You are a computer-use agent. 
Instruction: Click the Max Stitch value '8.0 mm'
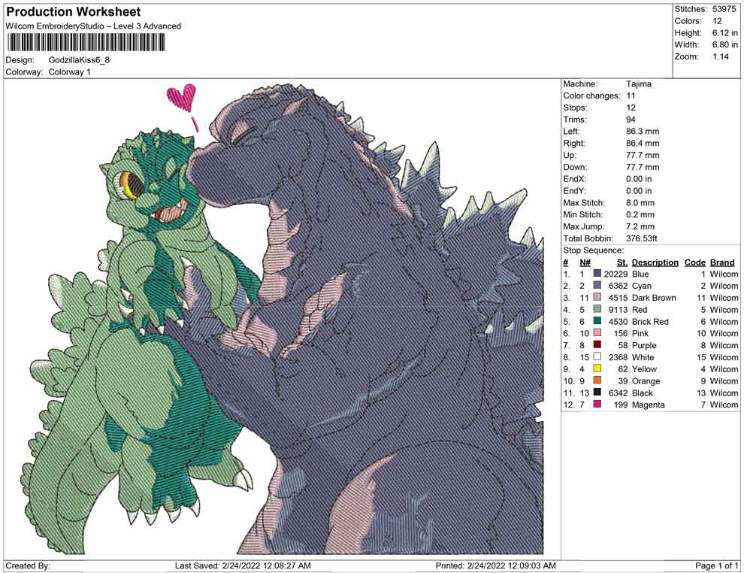coord(640,203)
